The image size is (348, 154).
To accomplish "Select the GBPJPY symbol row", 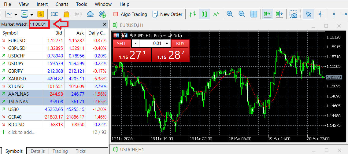I will click(x=54, y=71).
